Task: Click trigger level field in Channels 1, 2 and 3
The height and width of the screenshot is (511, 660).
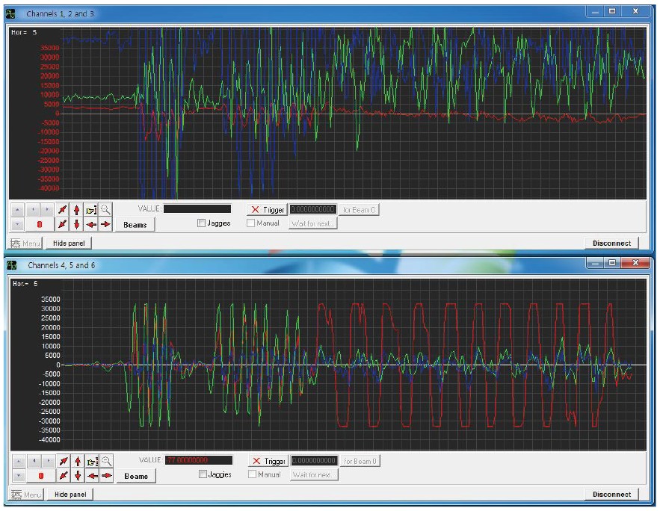Action: [x=312, y=209]
